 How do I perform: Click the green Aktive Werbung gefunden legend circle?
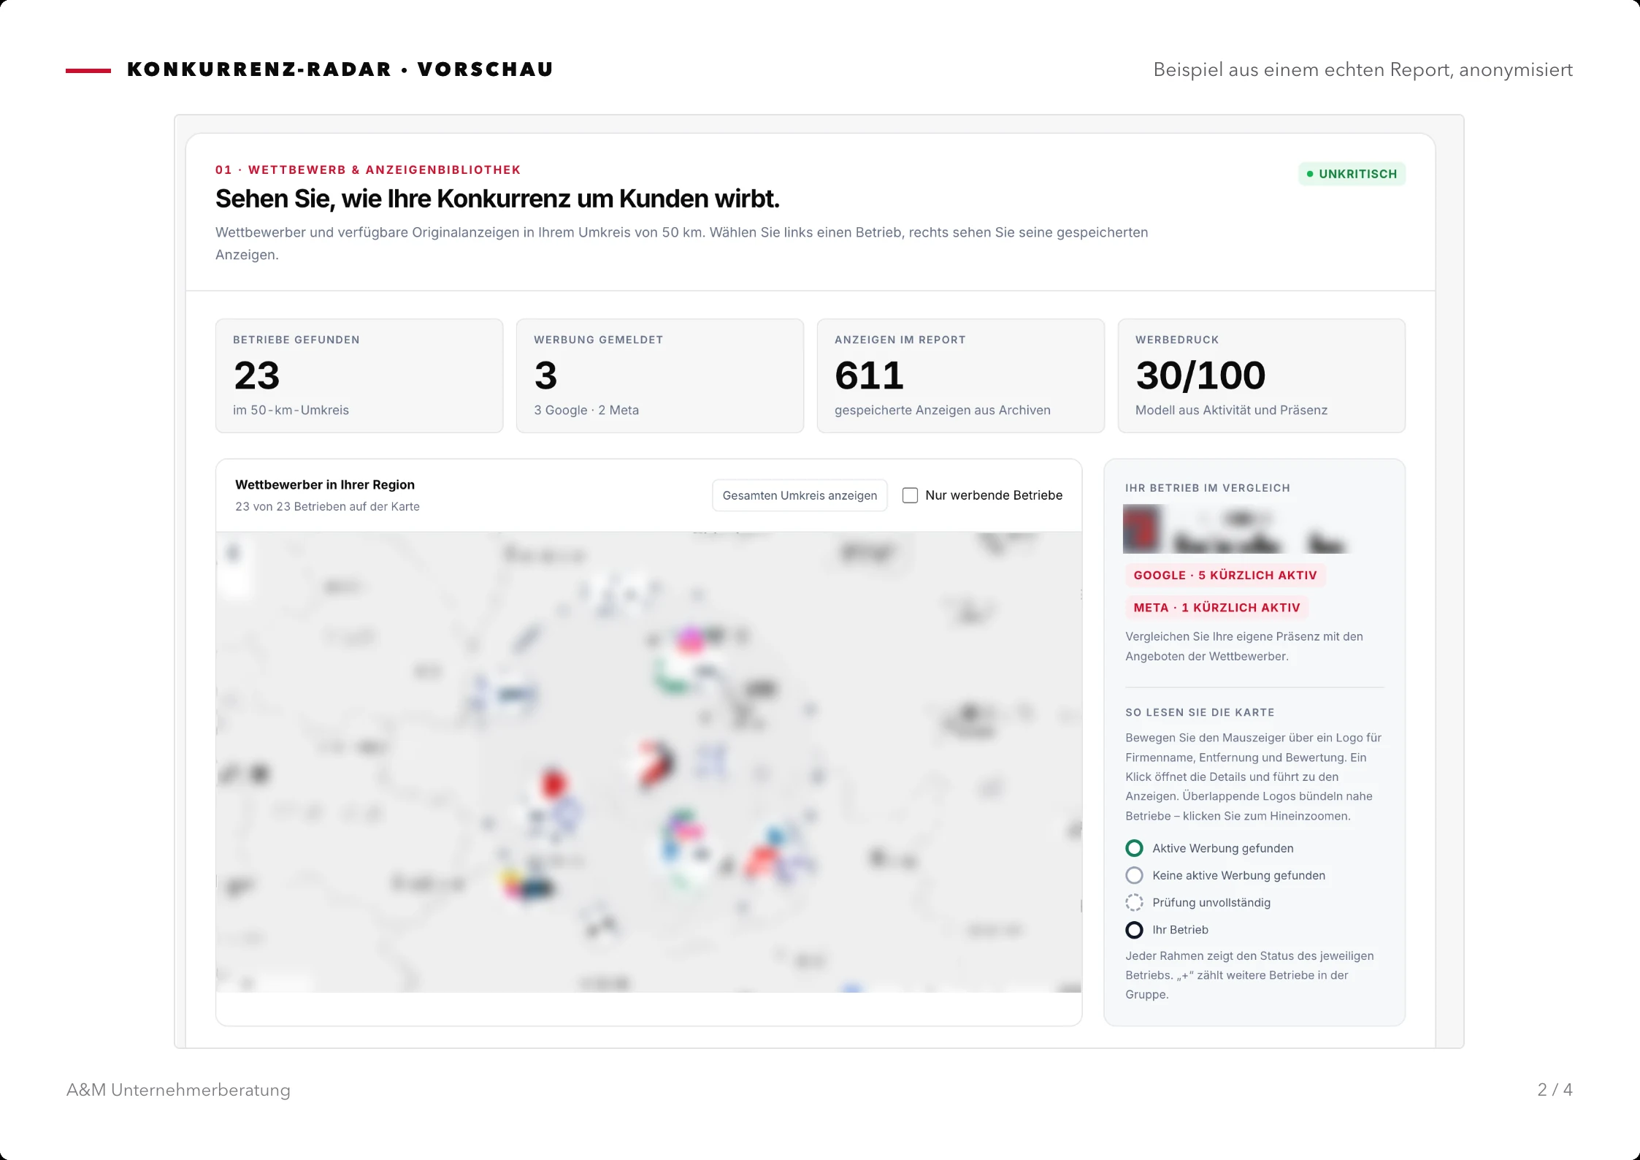click(1134, 848)
